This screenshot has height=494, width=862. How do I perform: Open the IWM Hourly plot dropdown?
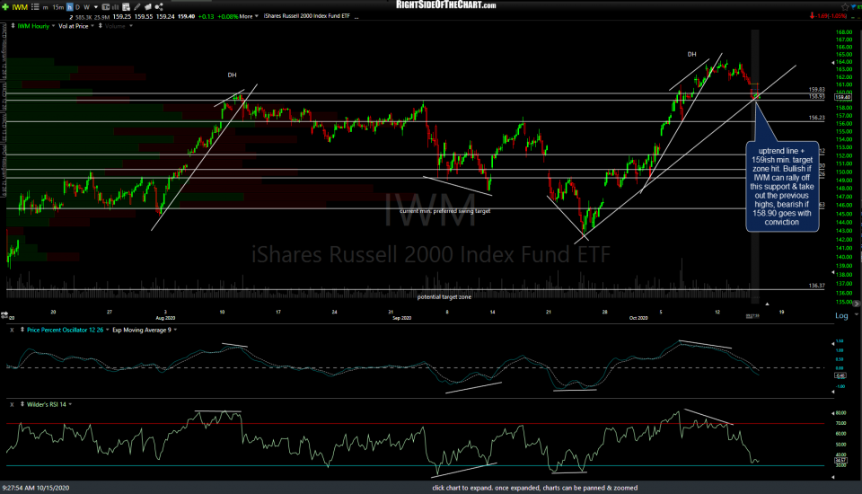coord(53,26)
